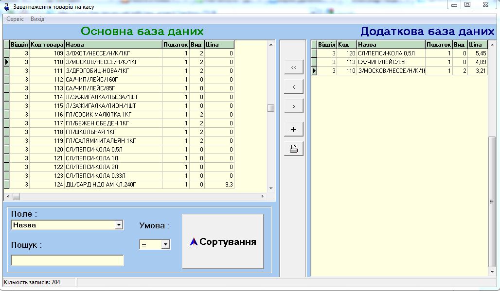Click the row selector triangle in additional database
500x291 pixels.
point(315,70)
